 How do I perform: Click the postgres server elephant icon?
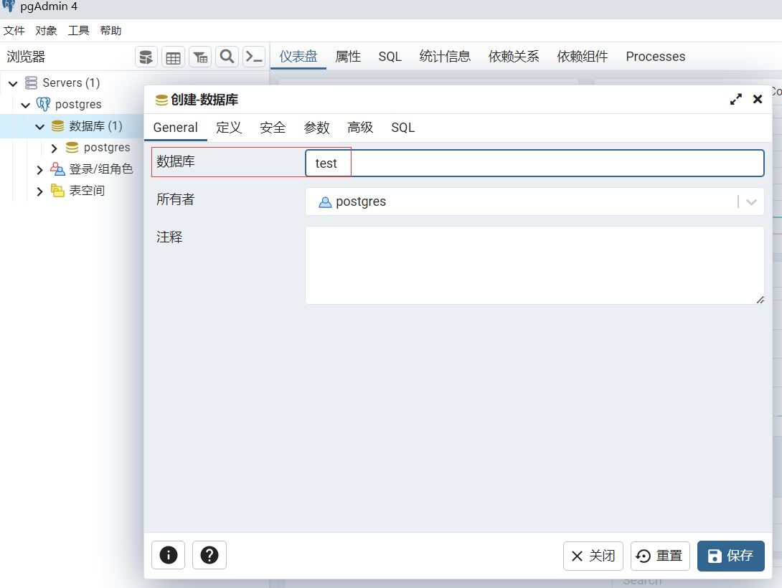[x=43, y=104]
